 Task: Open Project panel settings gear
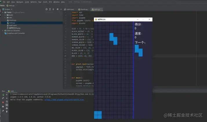pos(58,9)
